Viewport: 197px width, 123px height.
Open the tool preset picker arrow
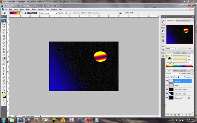tap(7, 13)
